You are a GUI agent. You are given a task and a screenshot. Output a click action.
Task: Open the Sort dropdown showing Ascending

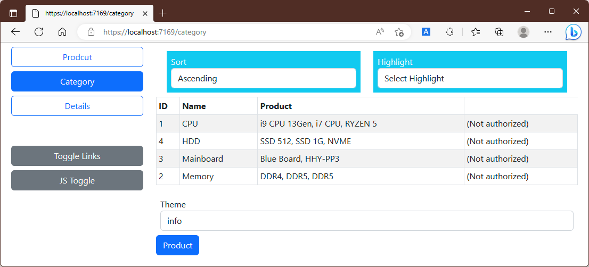(263, 78)
